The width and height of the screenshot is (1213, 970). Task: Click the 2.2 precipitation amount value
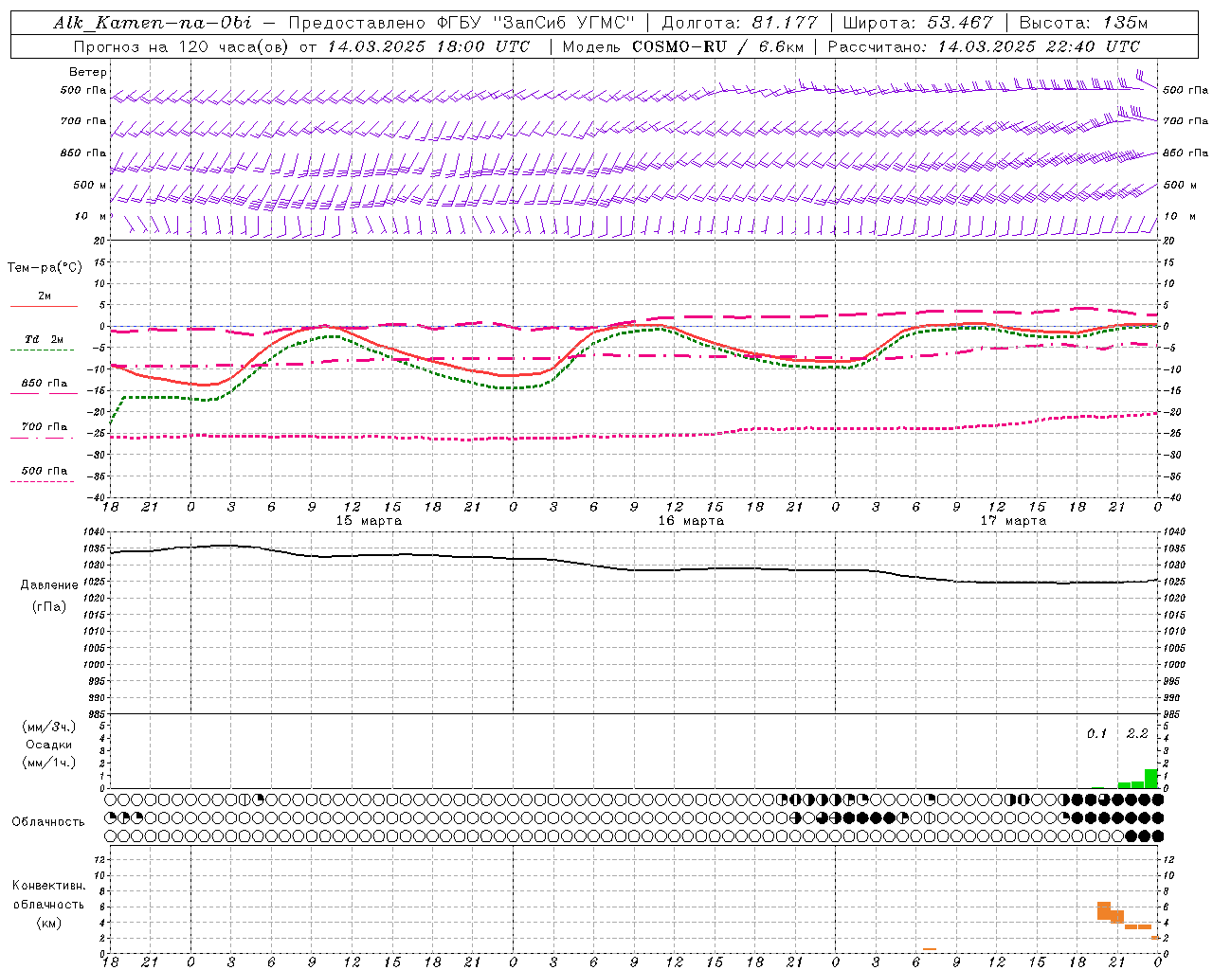coord(1137,733)
